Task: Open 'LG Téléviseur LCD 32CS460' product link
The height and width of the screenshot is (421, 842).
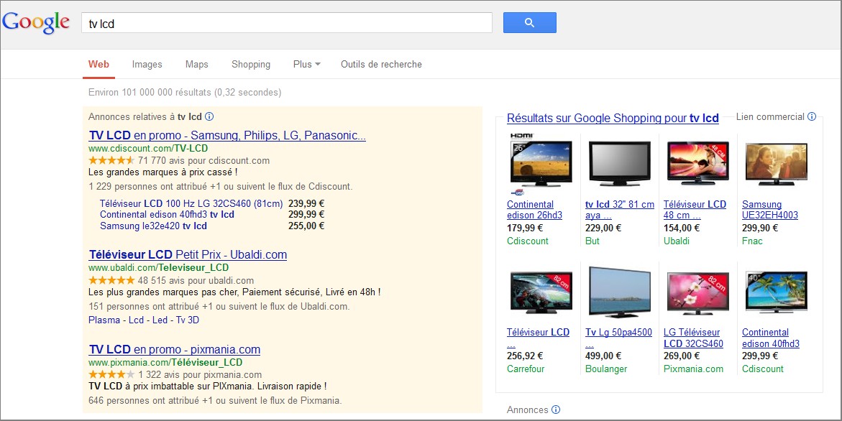Action: pyautogui.click(x=693, y=338)
